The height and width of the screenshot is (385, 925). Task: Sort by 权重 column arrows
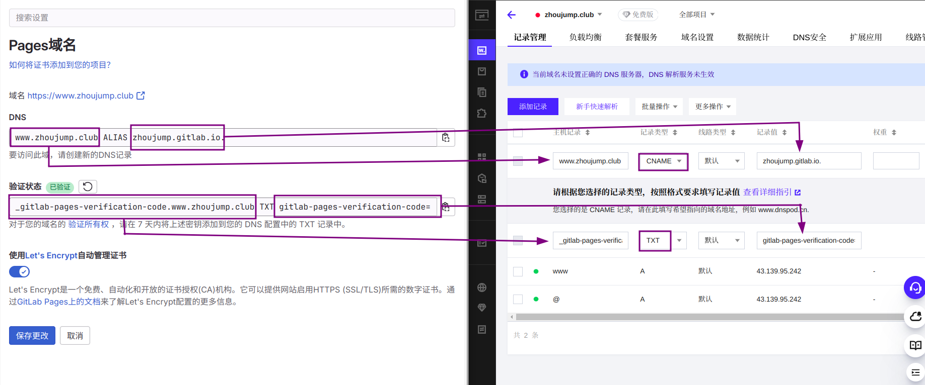click(x=894, y=133)
